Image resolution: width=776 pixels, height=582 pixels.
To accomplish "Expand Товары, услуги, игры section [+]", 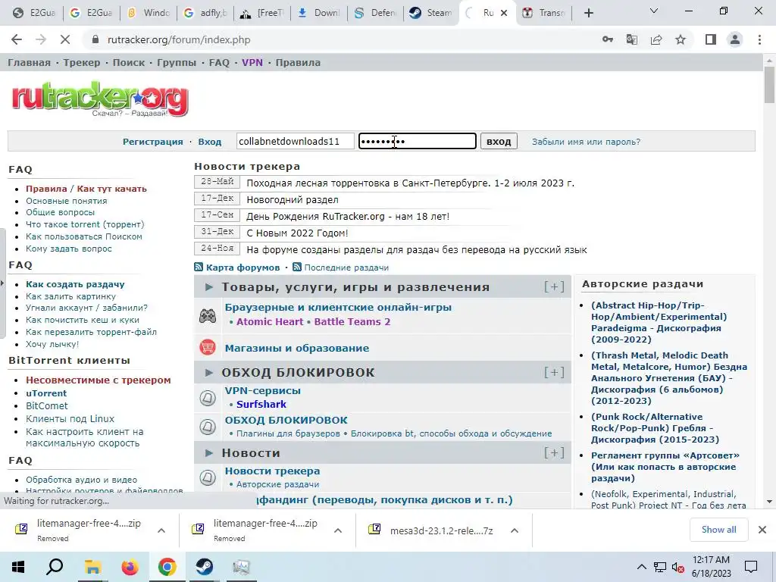I will tap(554, 286).
